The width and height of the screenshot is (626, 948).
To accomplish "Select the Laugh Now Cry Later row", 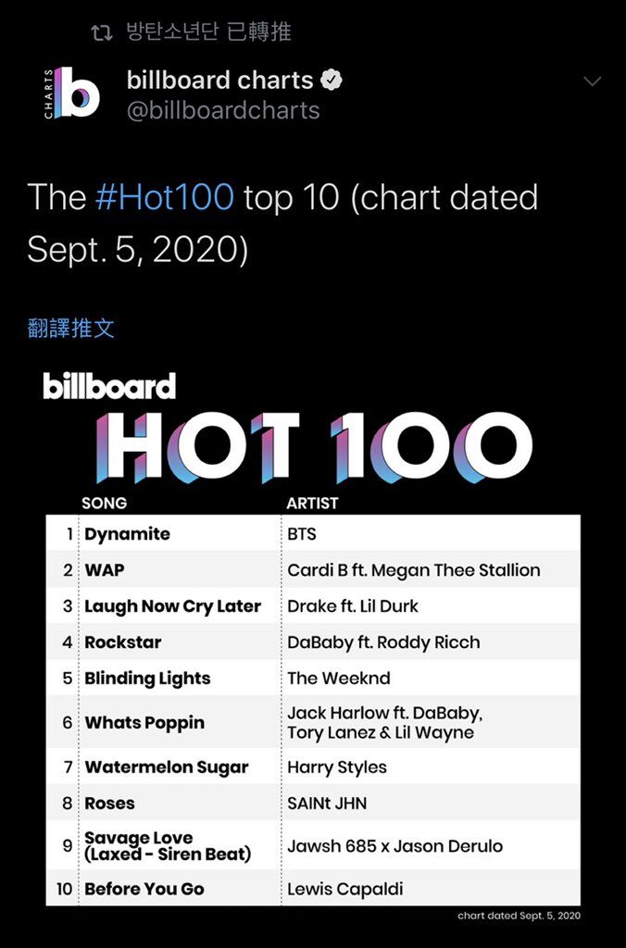I will tap(313, 606).
